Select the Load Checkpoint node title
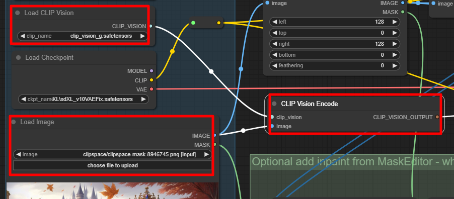Viewport: 454px width, 199px height. point(49,58)
